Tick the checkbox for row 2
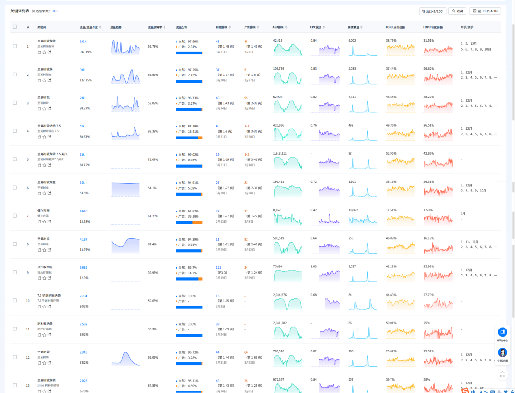 coord(15,74)
